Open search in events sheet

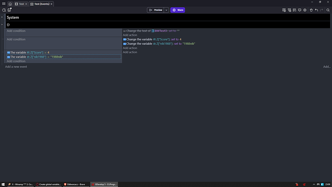(x=328, y=10)
